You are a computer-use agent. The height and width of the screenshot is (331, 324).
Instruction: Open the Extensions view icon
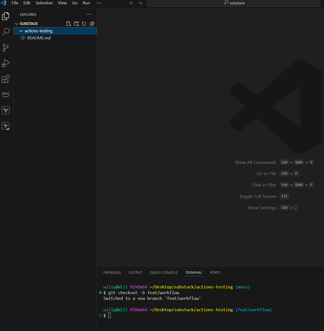[6, 79]
